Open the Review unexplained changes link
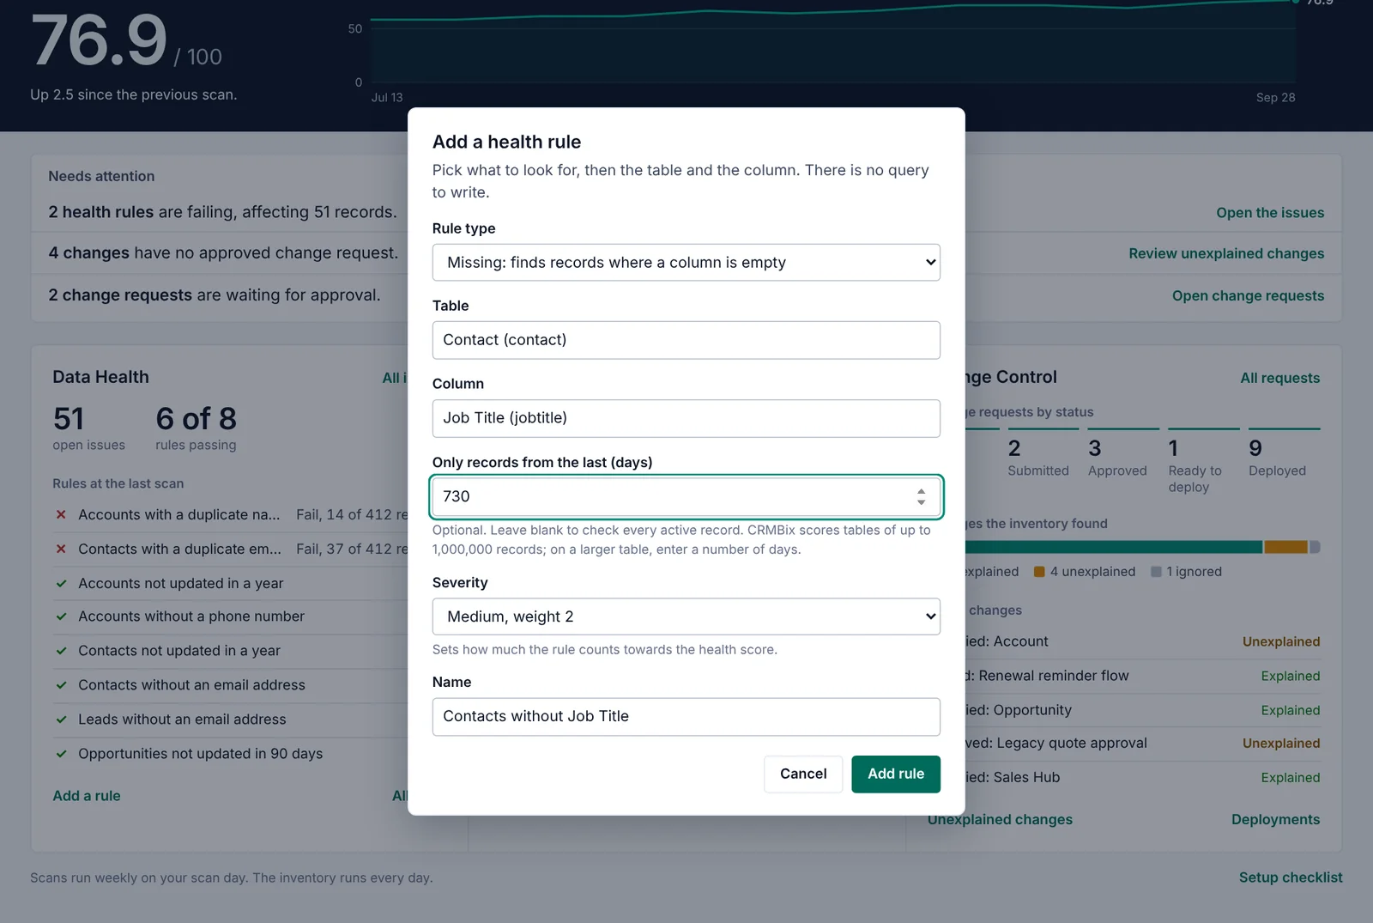Viewport: 1373px width, 923px height. click(1226, 253)
